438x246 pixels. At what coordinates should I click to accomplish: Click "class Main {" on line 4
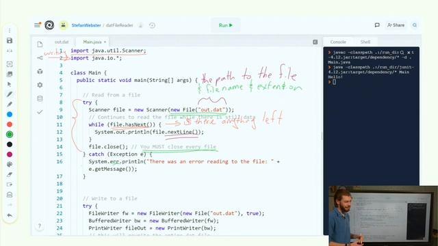(88, 73)
